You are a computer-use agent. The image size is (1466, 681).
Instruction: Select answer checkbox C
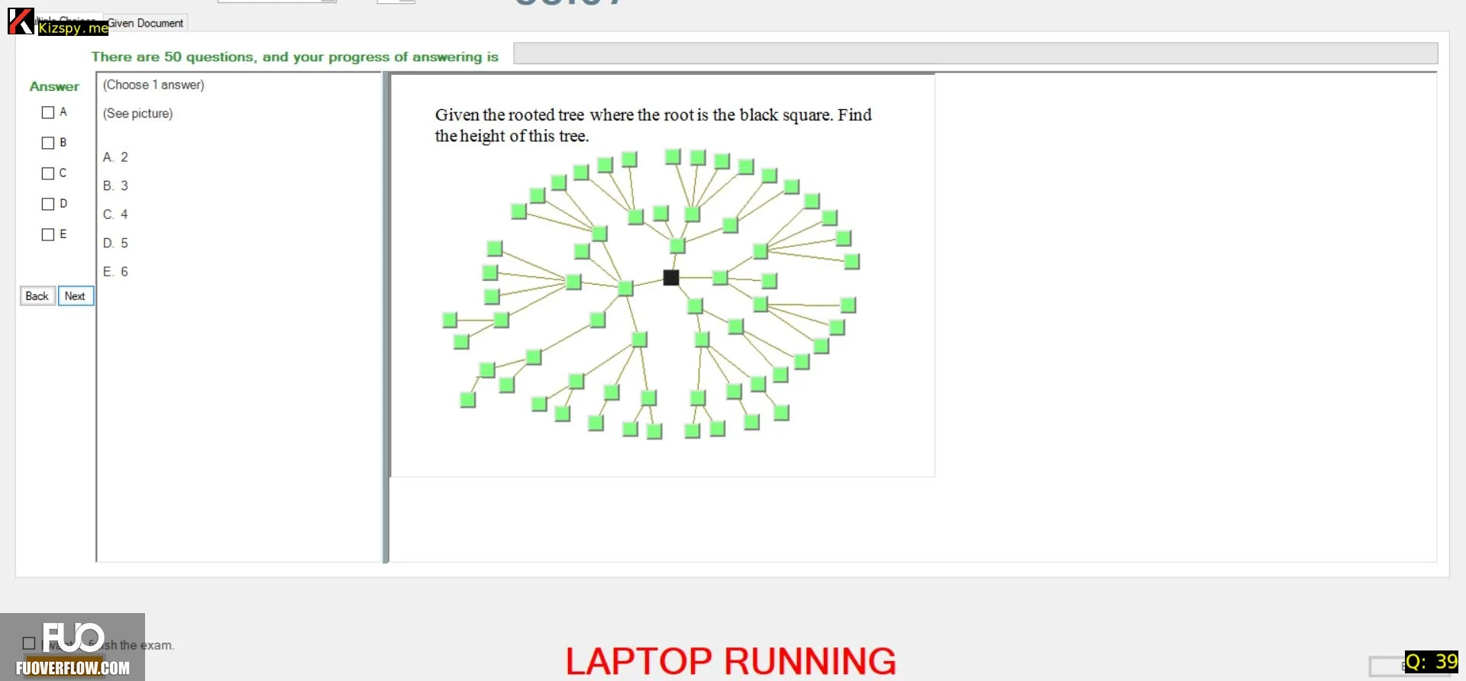[x=48, y=173]
